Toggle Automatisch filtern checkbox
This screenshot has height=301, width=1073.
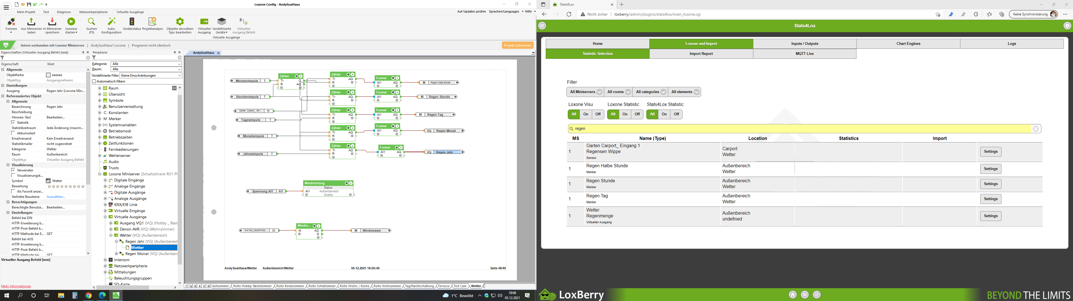point(94,81)
